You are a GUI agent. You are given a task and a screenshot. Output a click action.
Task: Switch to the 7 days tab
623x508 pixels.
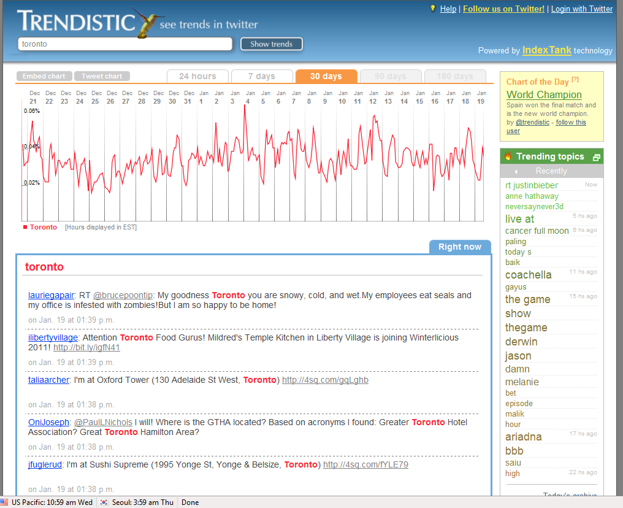(262, 76)
